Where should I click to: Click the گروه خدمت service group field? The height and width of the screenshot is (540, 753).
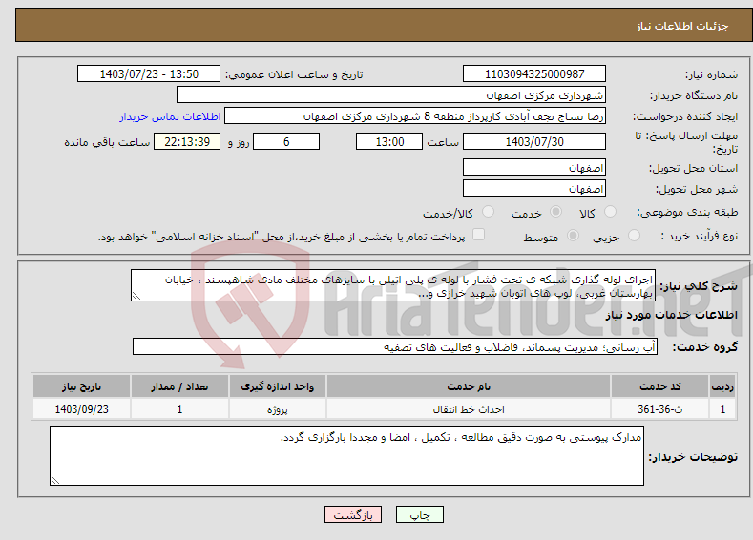(x=395, y=346)
